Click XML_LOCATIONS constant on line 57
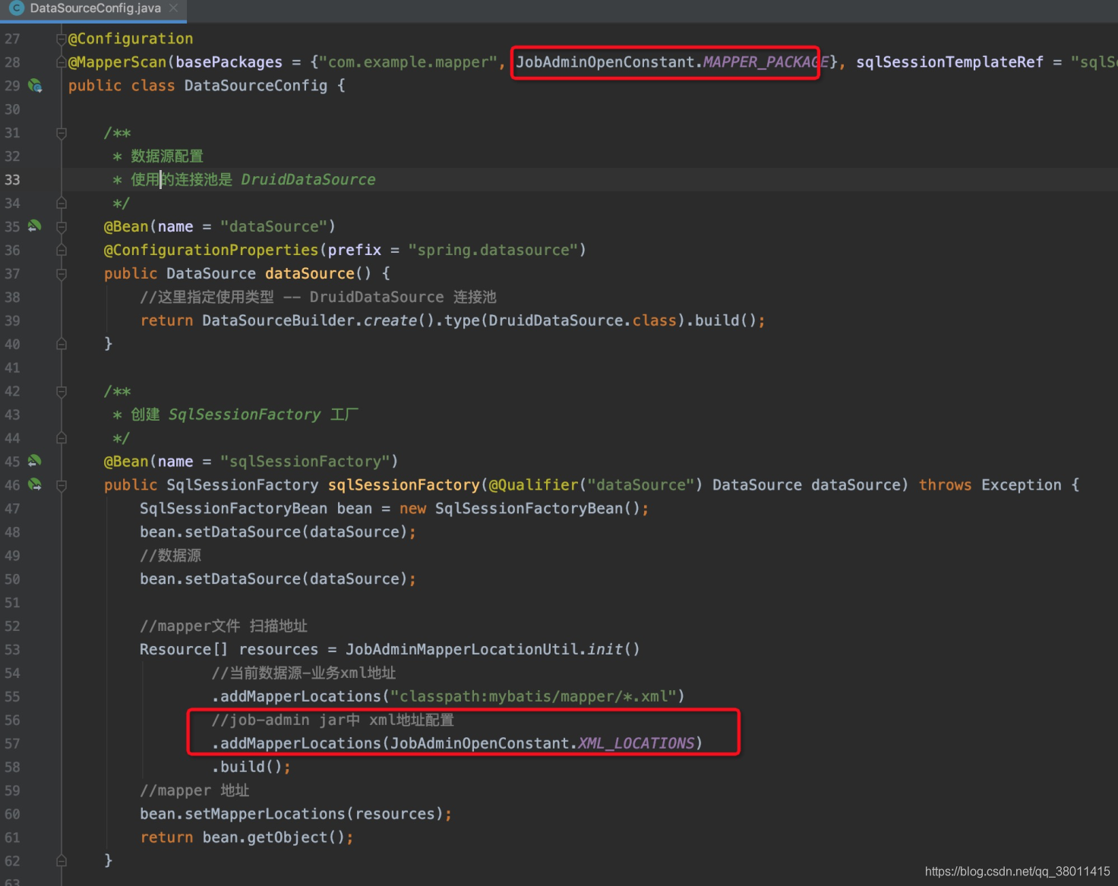Screen dimensions: 1118x886 pos(636,744)
